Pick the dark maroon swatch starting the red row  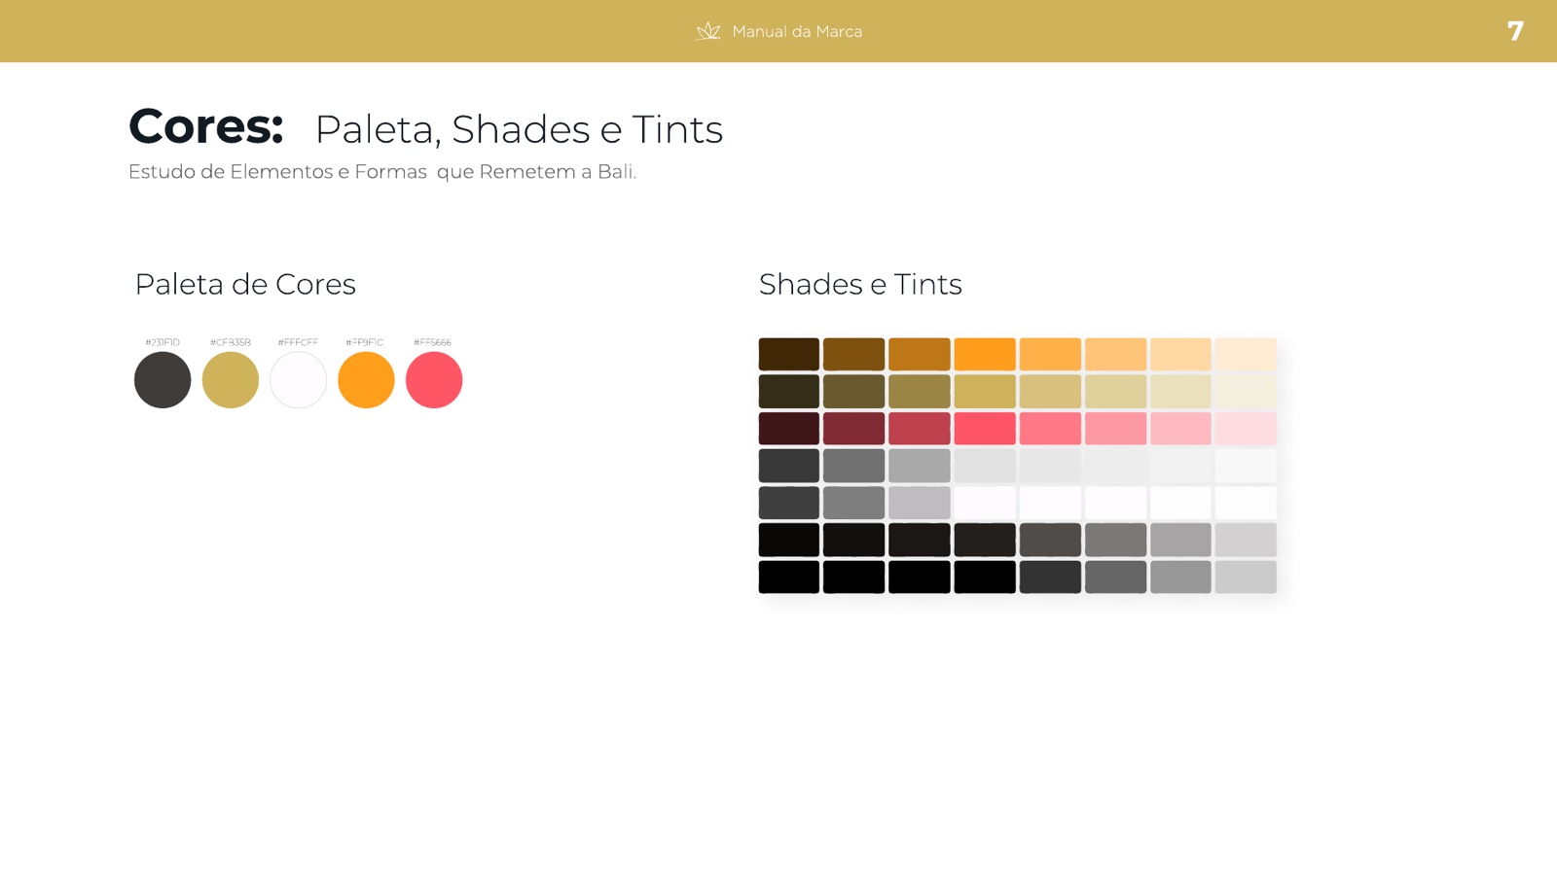789,428
